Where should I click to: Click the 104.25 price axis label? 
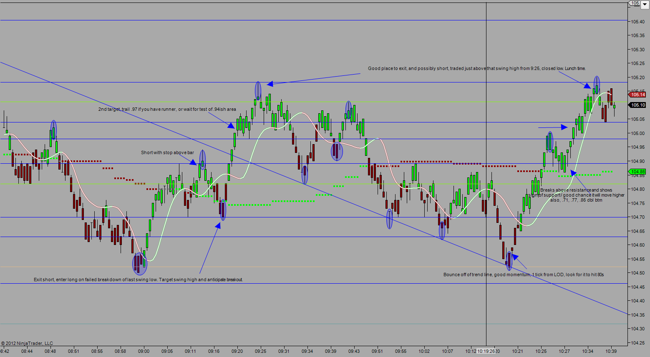click(x=637, y=343)
